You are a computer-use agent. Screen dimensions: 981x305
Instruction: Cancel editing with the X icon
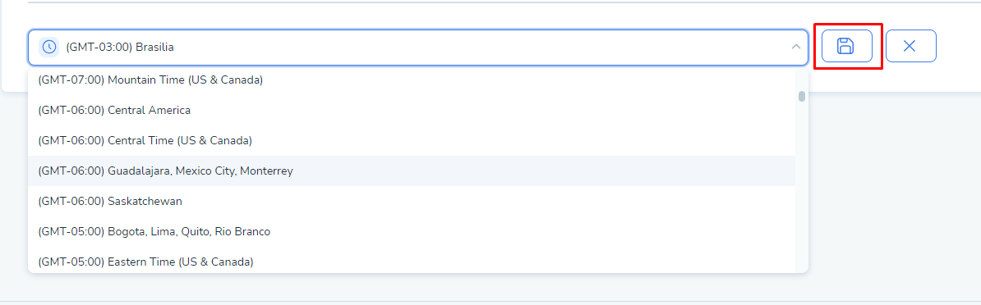(x=910, y=46)
